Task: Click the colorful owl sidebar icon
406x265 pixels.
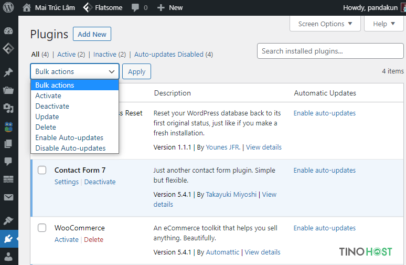Action: 8,126
